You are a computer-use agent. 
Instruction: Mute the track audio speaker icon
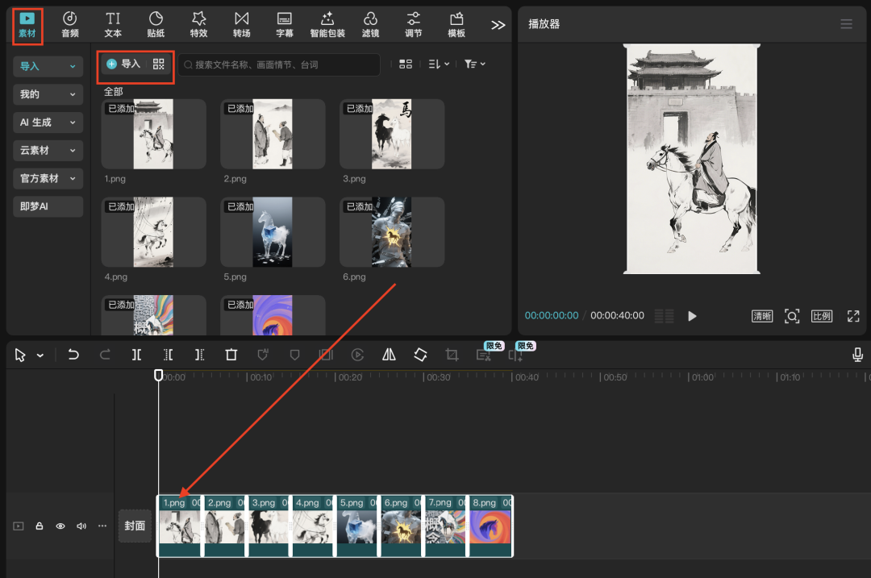point(81,526)
